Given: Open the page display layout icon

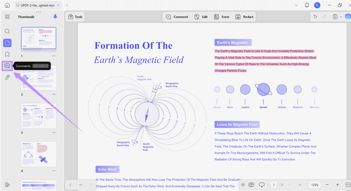Looking at the screenshot, I should coord(251,185).
